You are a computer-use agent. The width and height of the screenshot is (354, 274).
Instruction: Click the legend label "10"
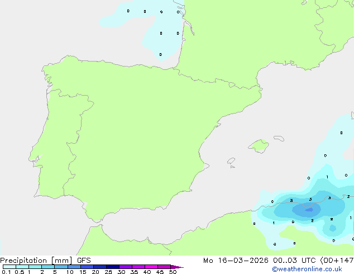tap(70, 272)
